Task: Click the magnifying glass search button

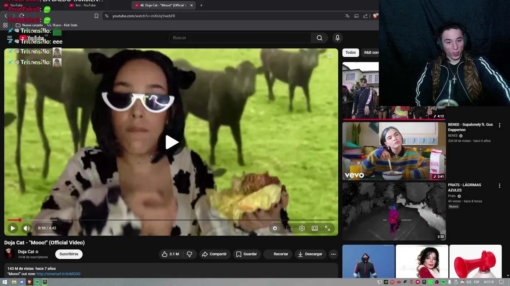Action: 320,38
